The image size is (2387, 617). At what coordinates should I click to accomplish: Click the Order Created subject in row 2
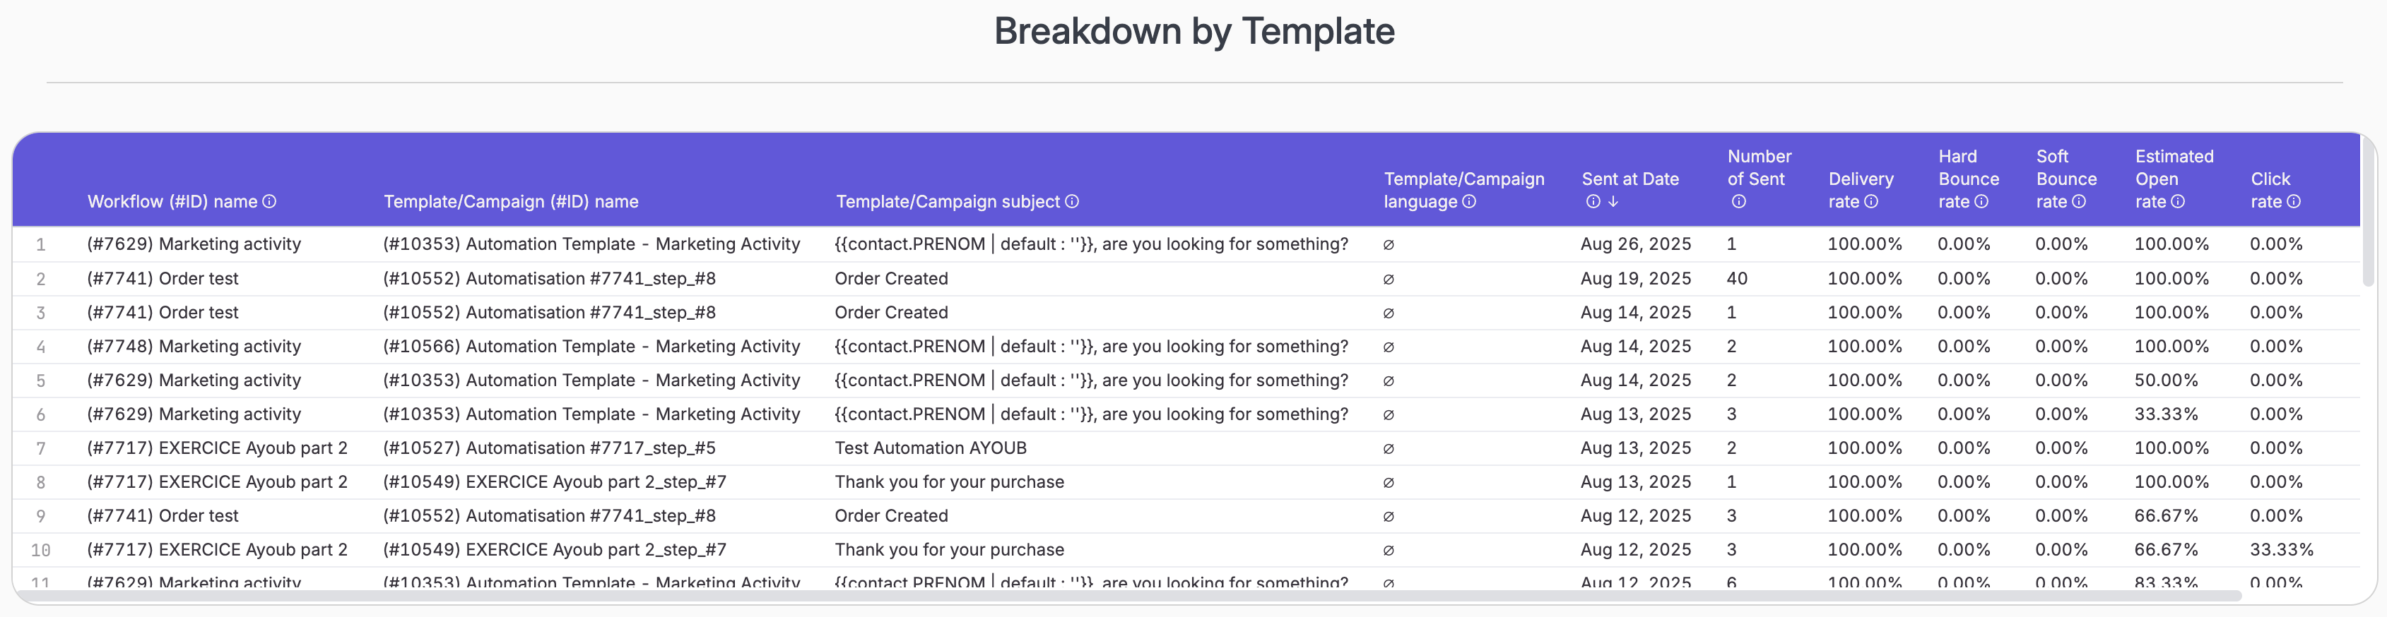click(890, 278)
